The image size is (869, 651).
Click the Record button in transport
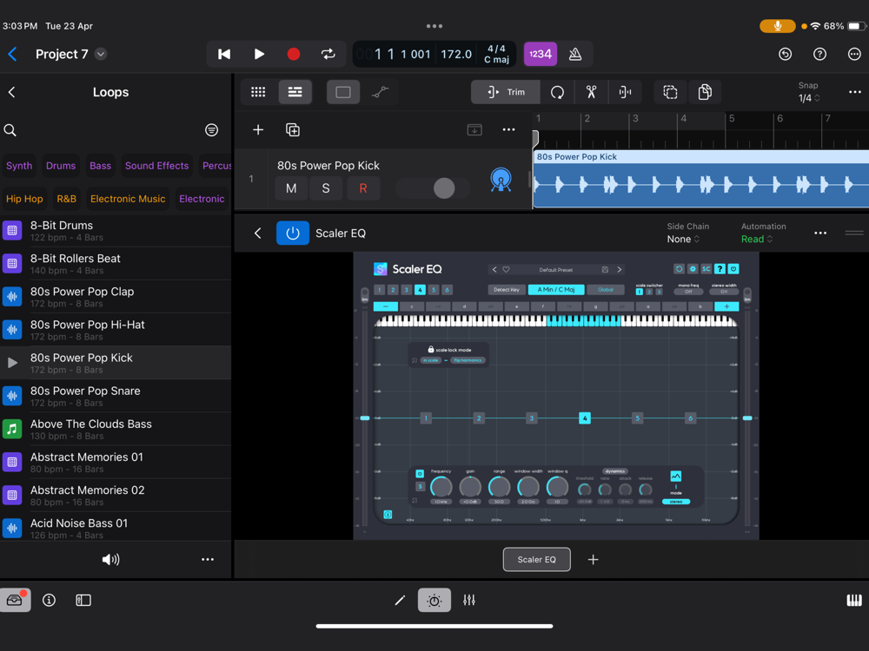tap(294, 54)
